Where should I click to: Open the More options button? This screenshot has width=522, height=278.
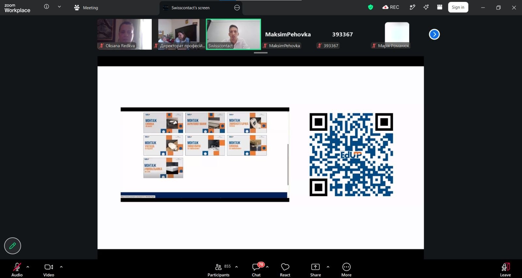click(x=346, y=270)
